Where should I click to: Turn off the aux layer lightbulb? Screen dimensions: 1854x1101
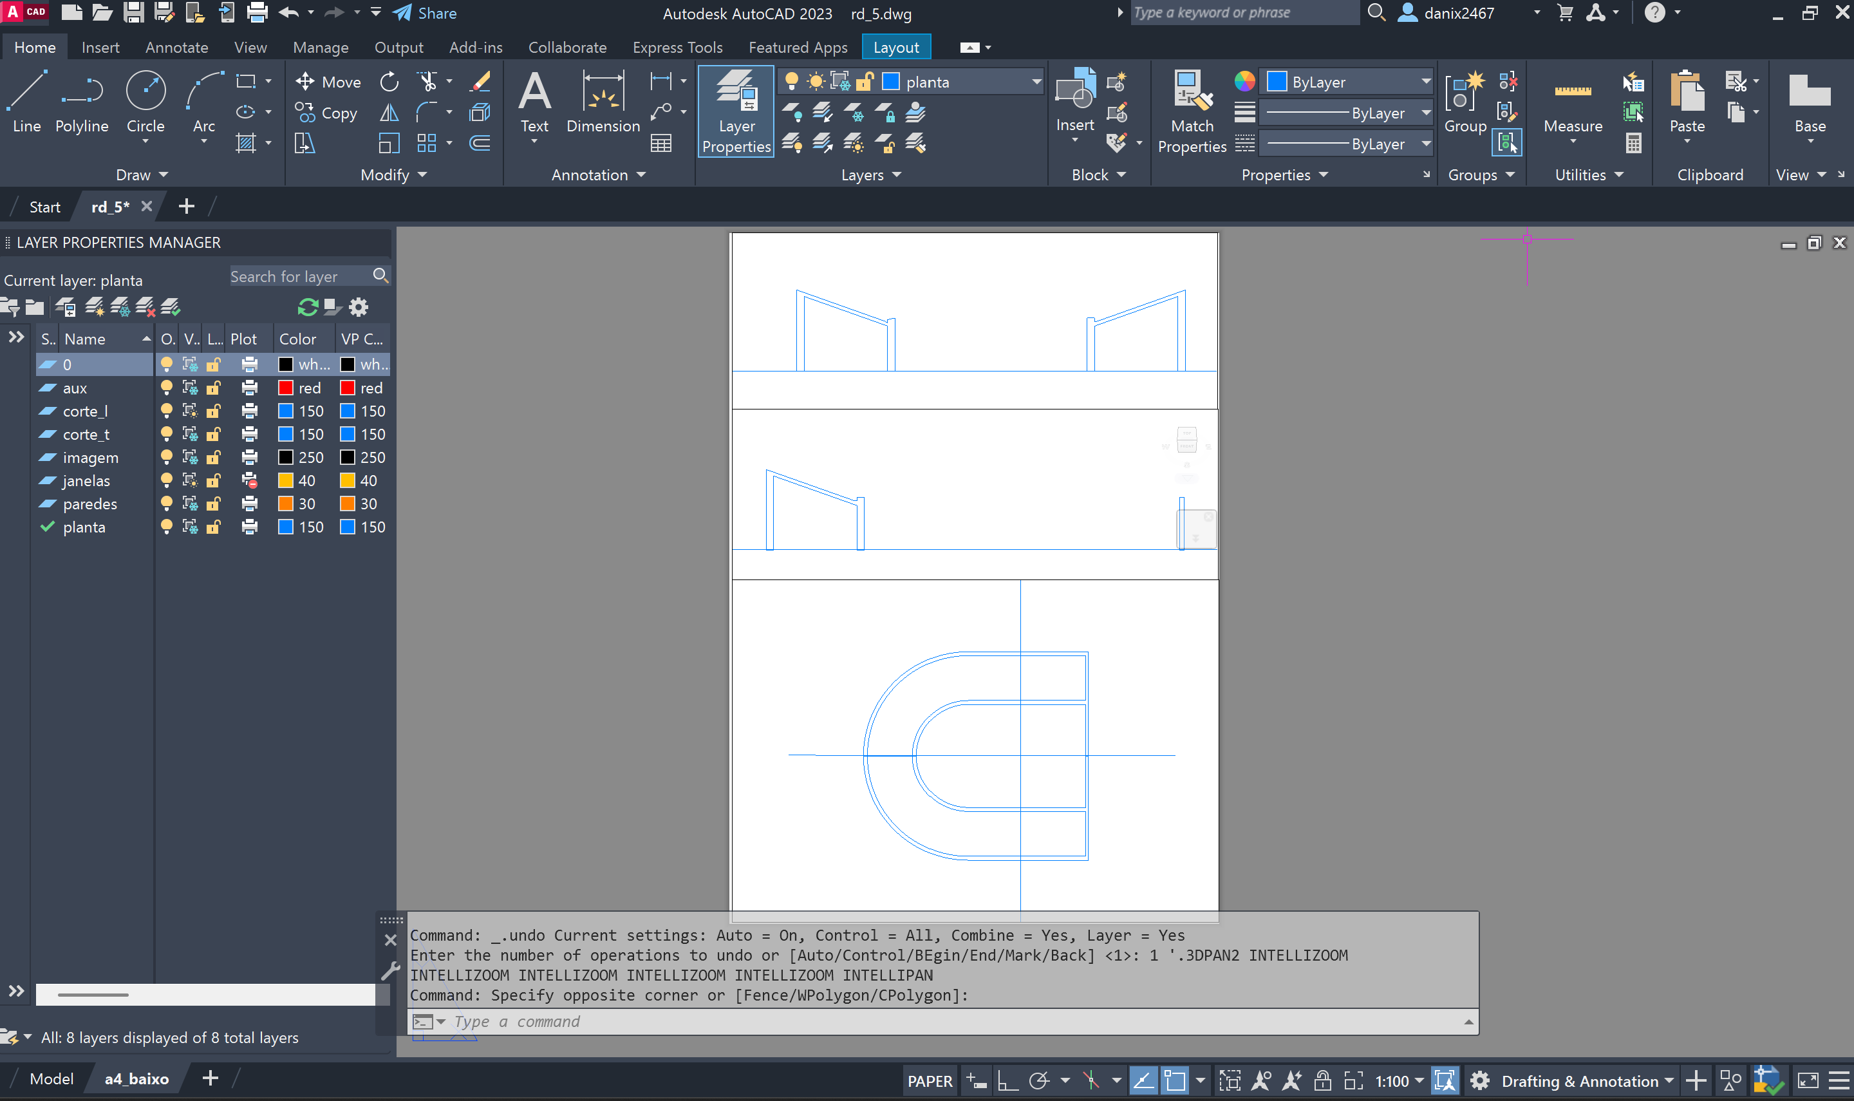167,388
